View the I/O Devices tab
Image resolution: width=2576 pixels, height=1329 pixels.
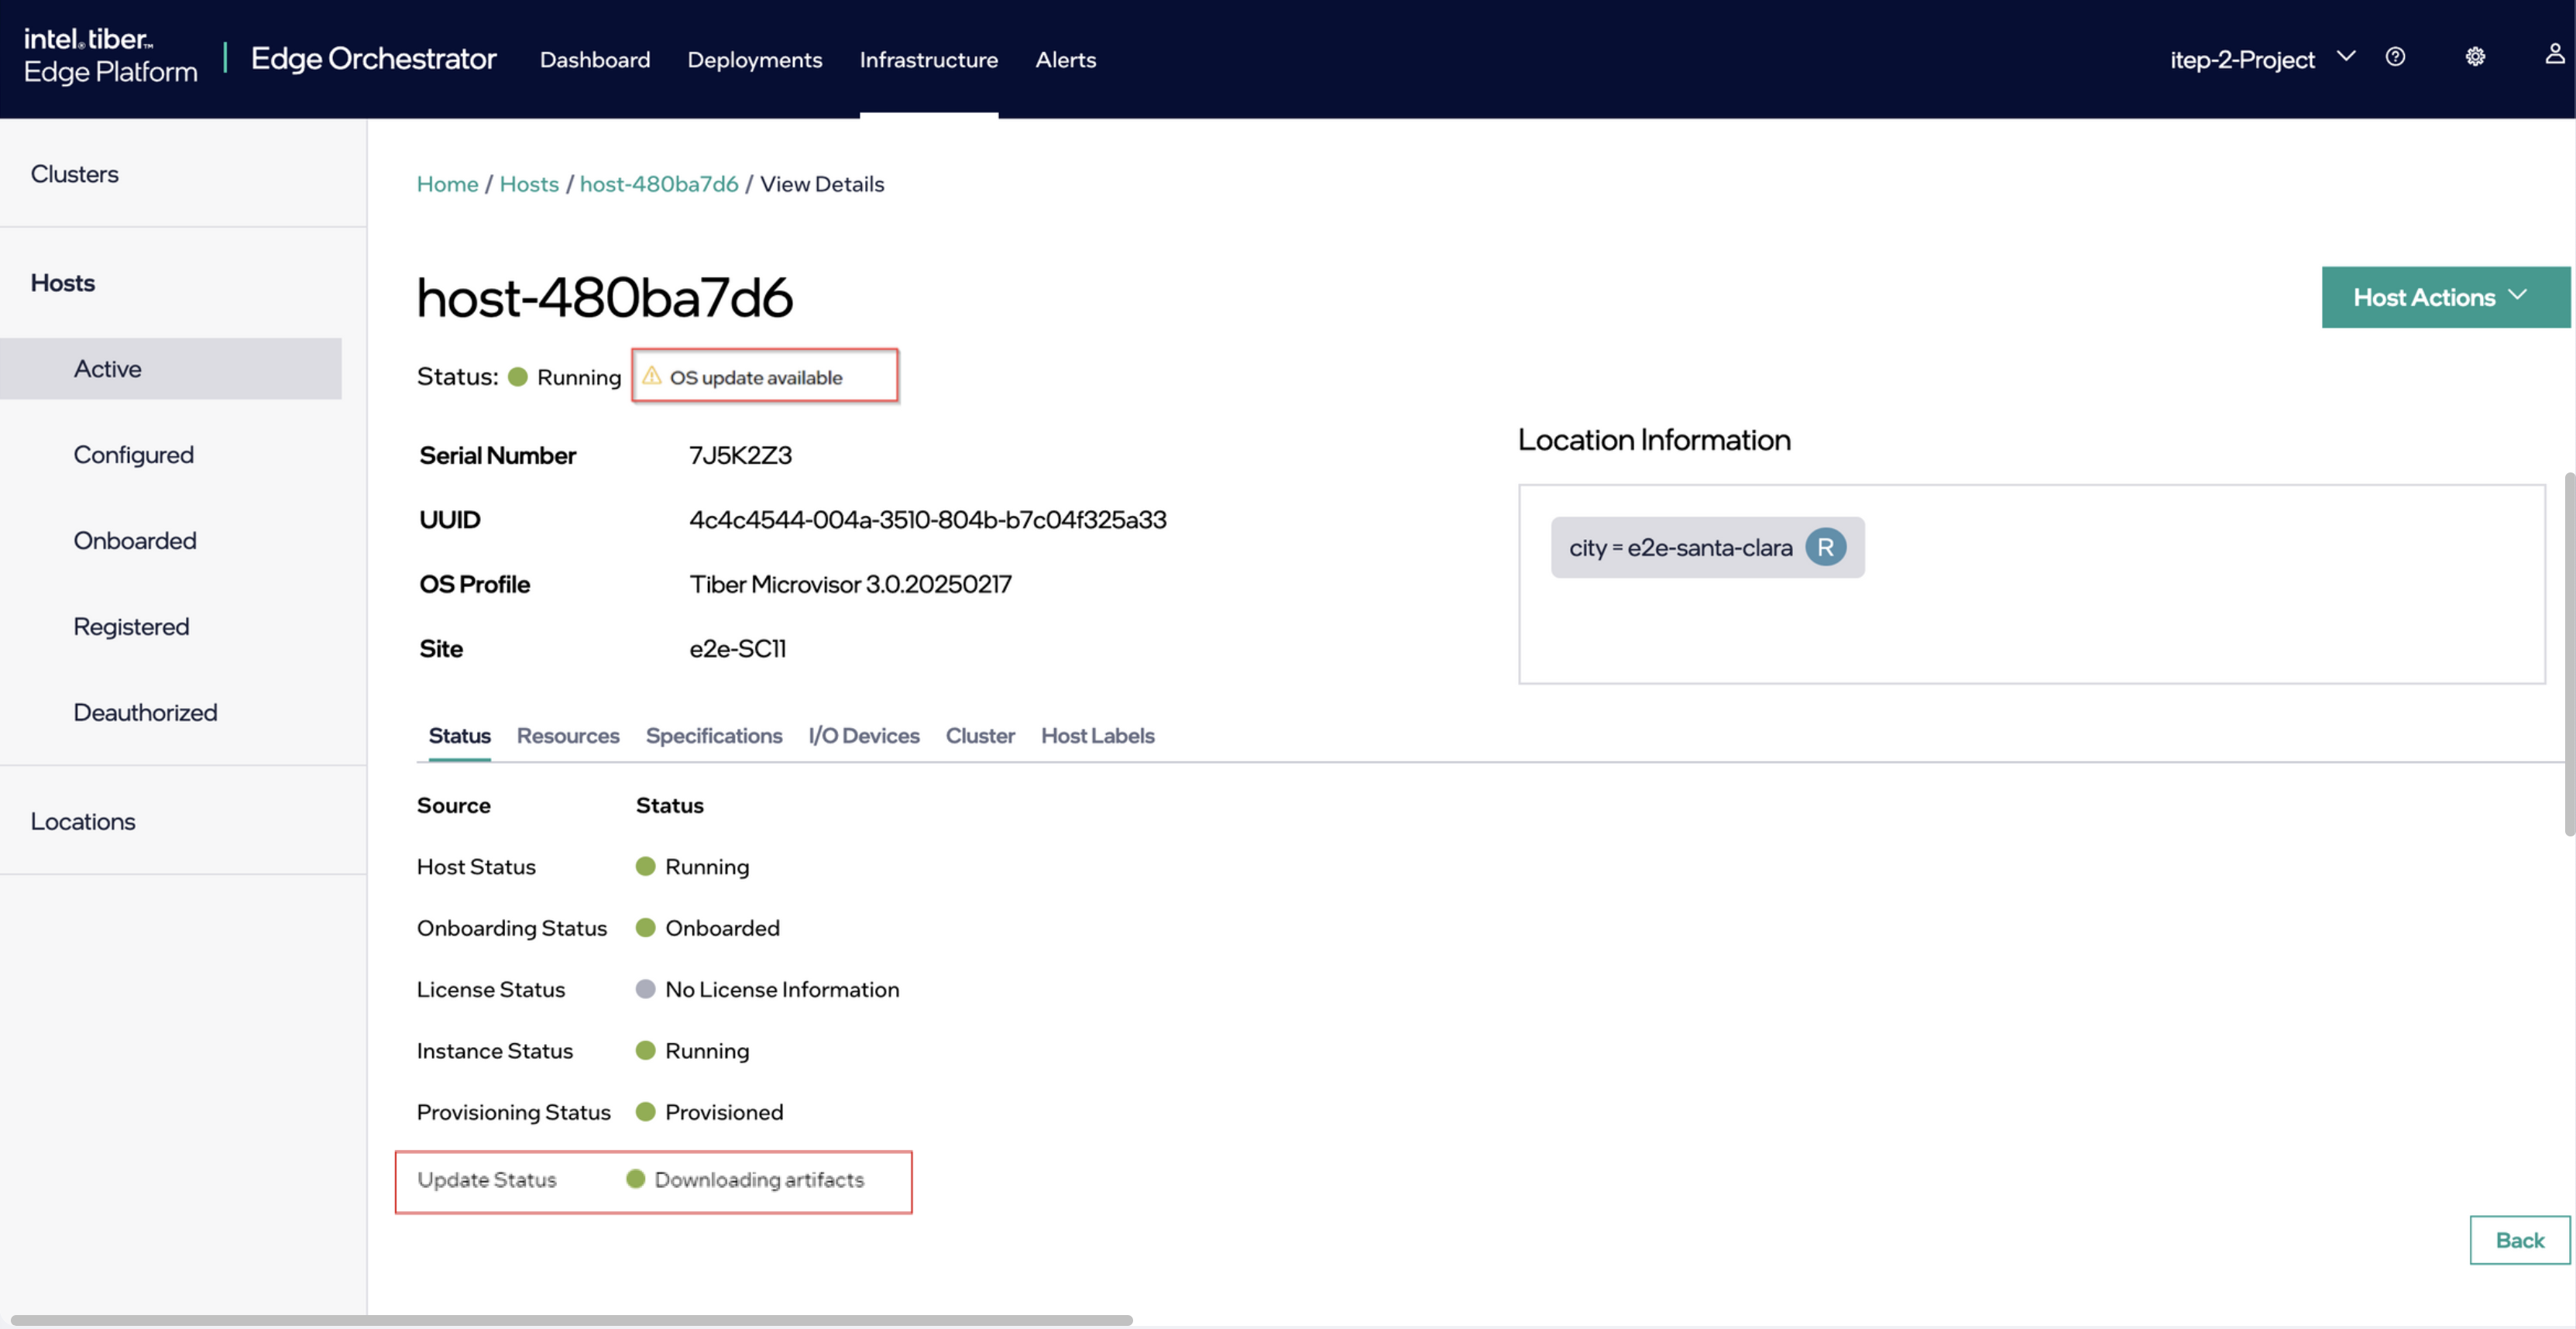864,736
